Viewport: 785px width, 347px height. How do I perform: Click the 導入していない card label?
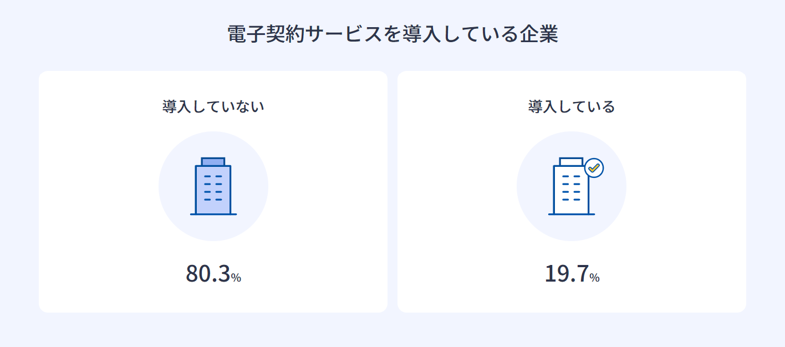click(213, 106)
